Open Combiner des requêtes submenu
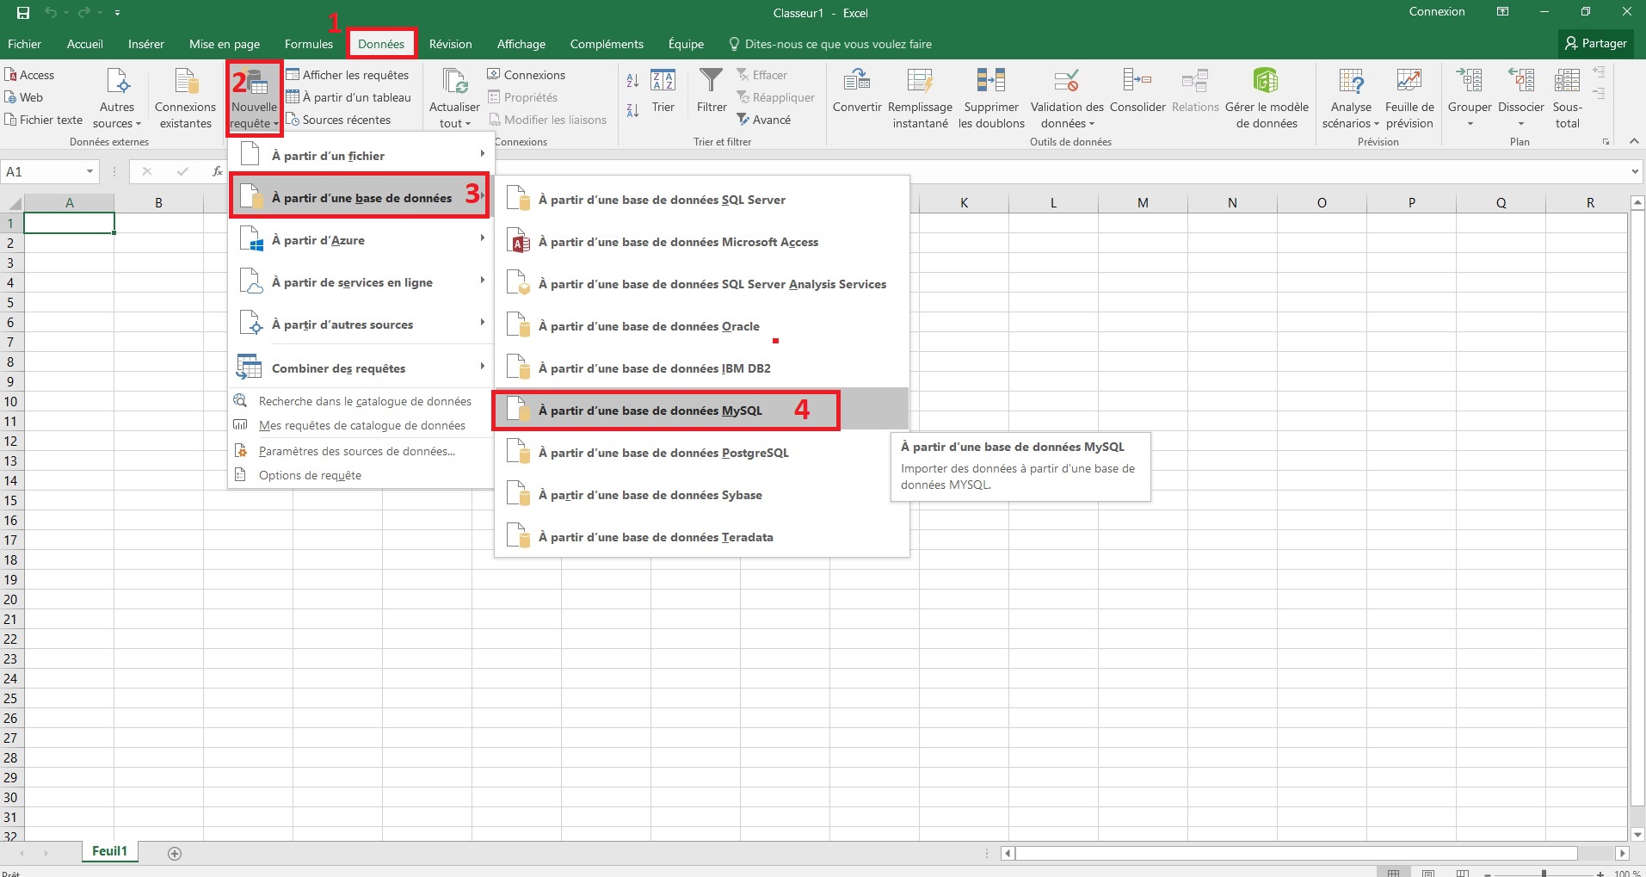1646x877 pixels. [361, 368]
